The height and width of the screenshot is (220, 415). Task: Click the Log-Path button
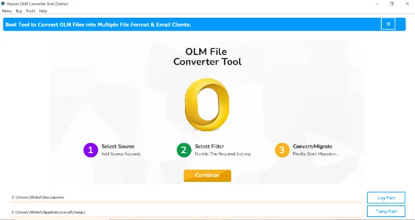(386, 198)
